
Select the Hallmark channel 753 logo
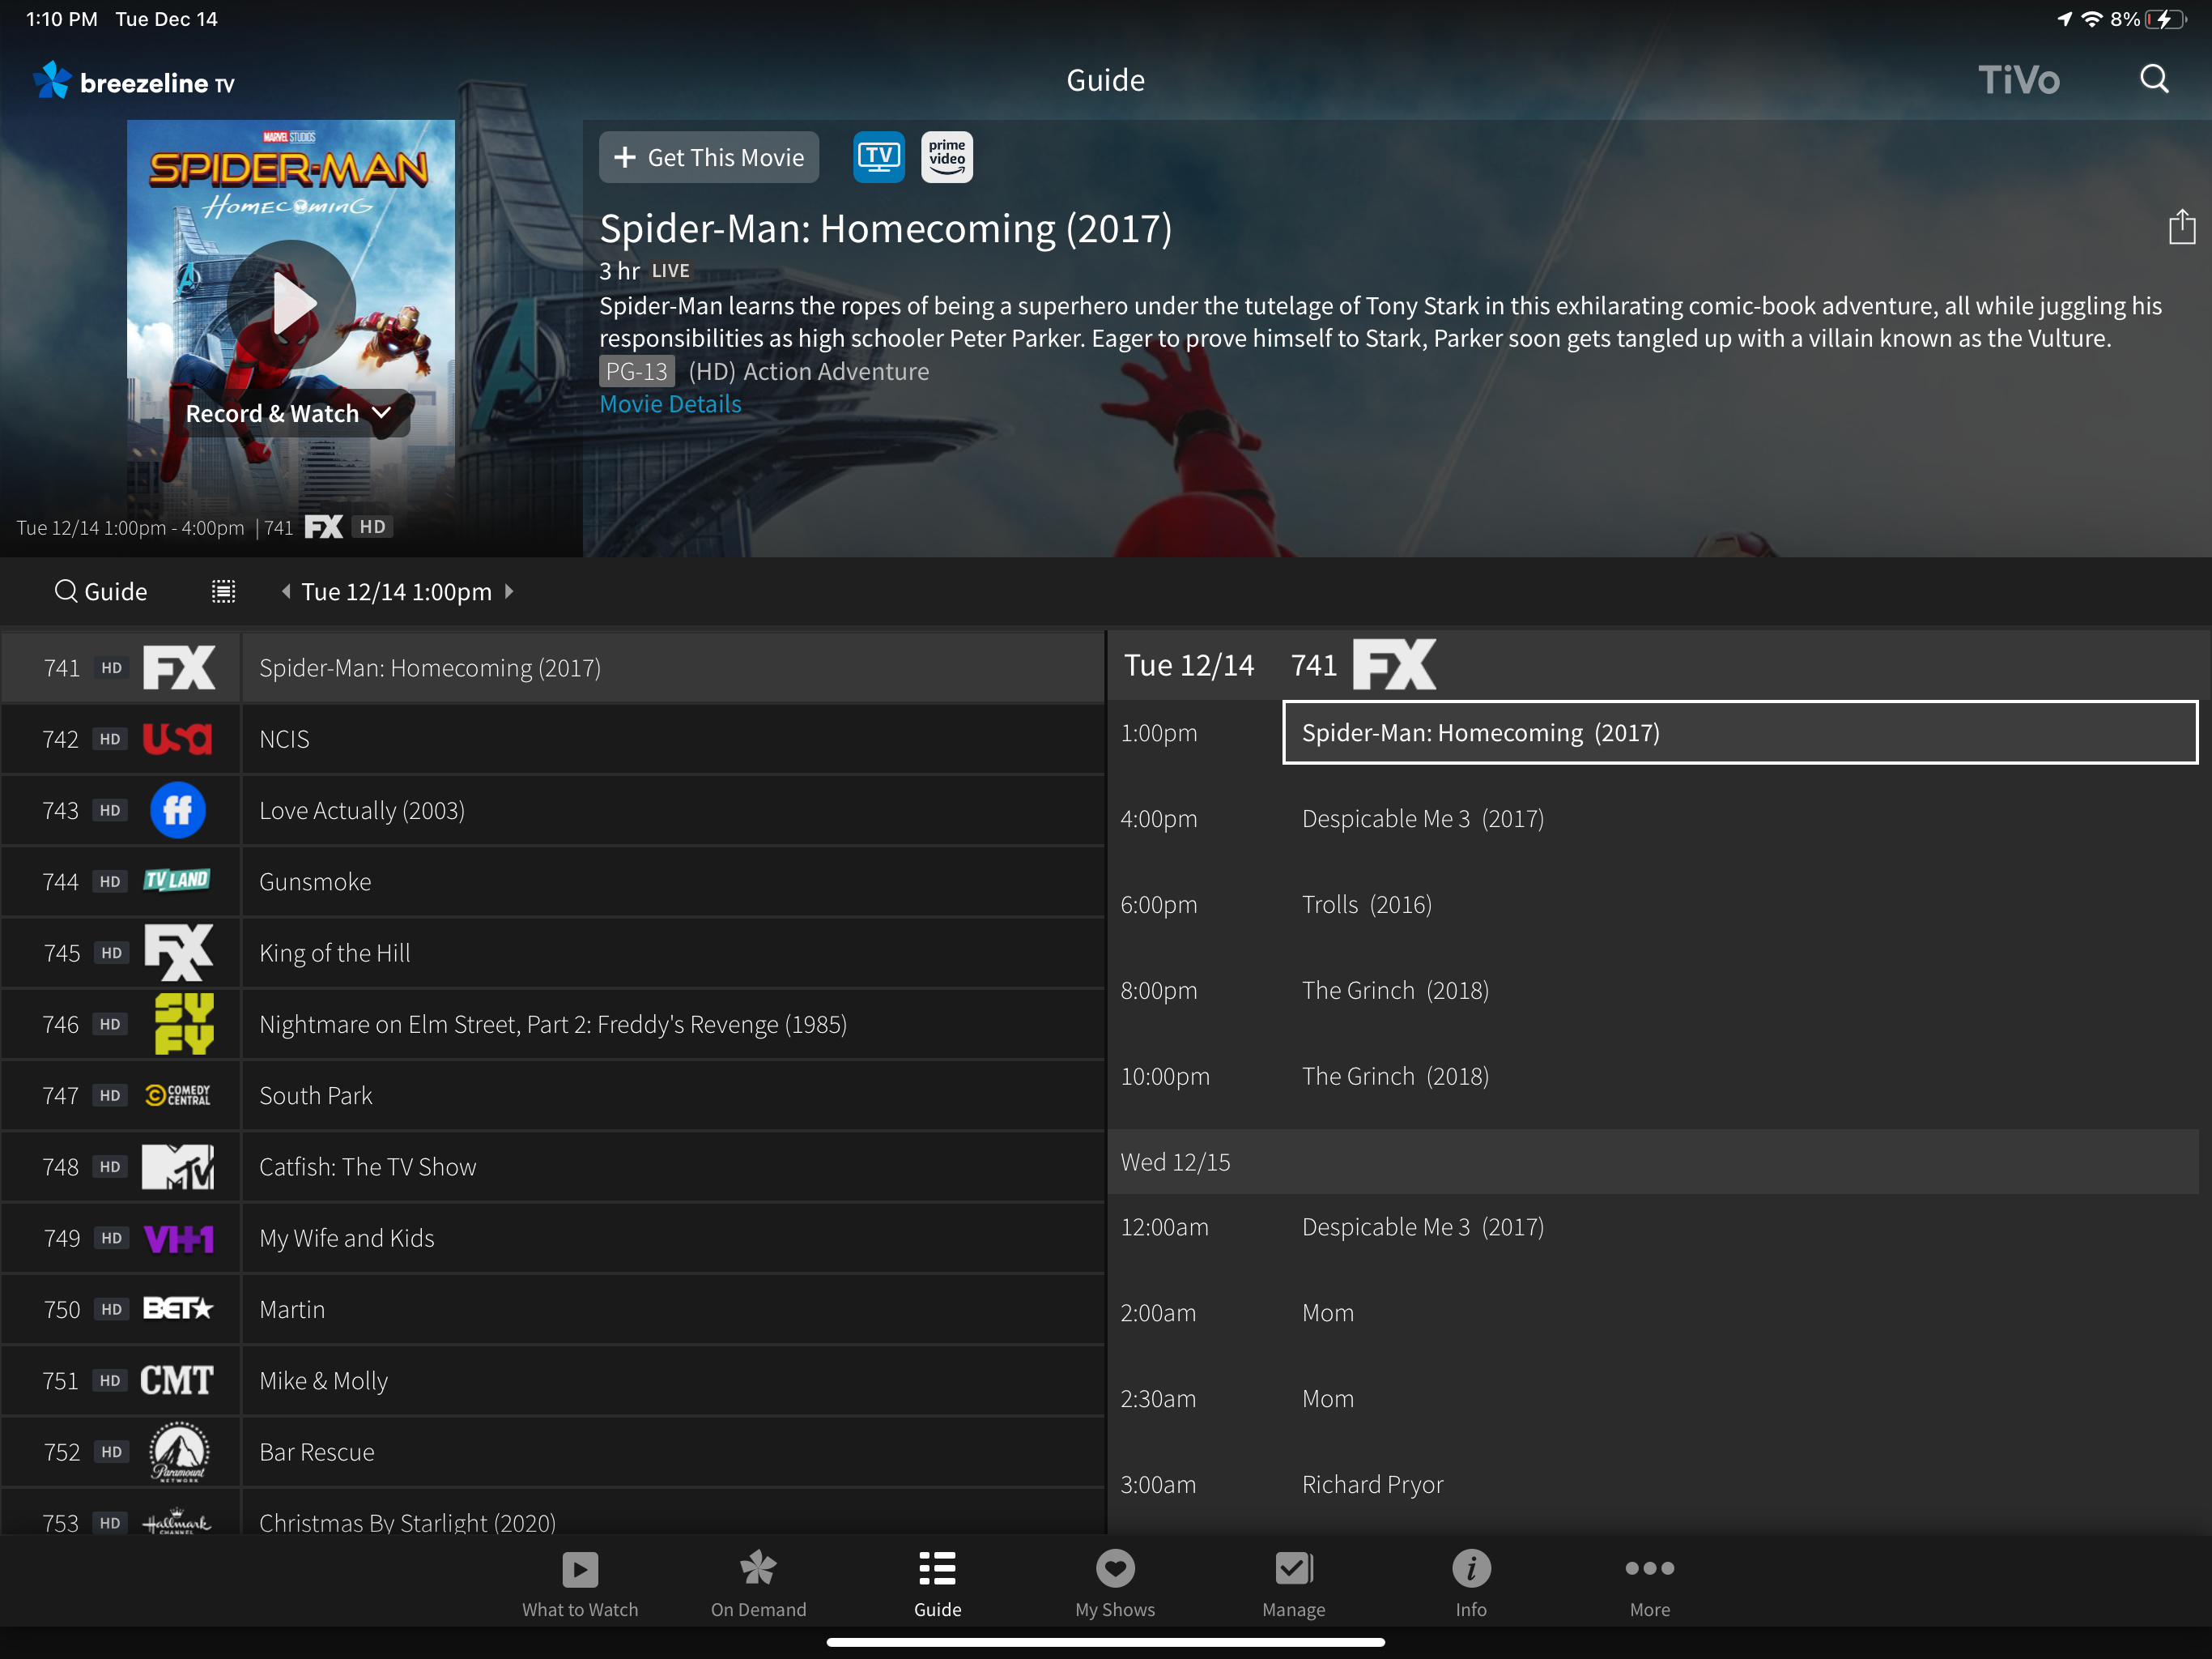pyautogui.click(x=177, y=1522)
